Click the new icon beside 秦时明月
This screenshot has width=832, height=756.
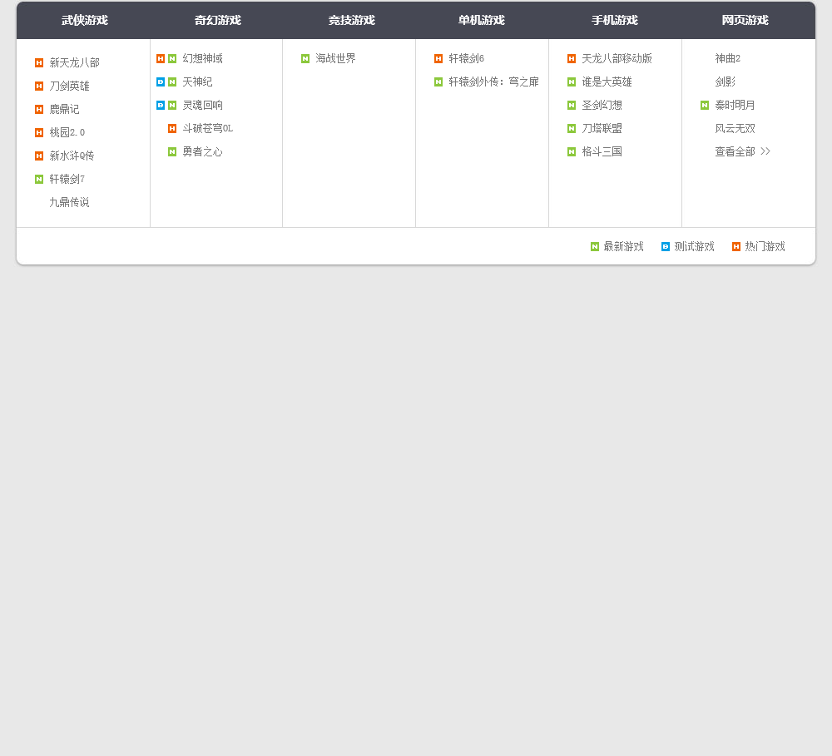(x=705, y=105)
